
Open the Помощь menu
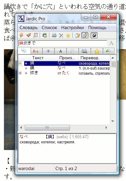[97, 28]
